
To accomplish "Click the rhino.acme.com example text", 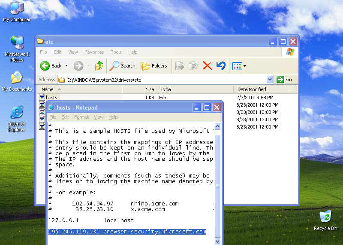I will point(154,204).
